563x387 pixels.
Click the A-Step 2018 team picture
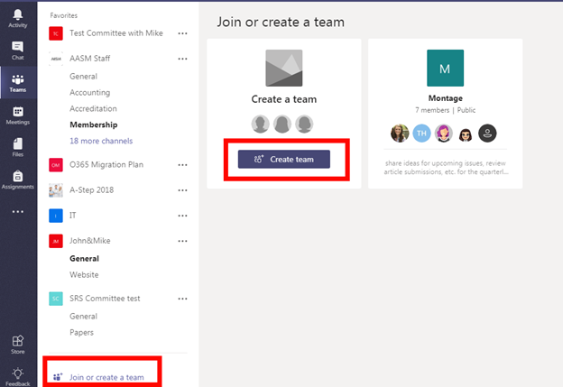(x=56, y=190)
